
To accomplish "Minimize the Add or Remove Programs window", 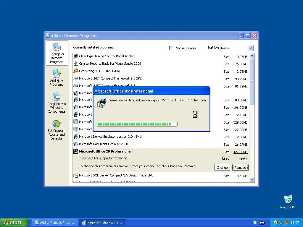I will [x=241, y=36].
